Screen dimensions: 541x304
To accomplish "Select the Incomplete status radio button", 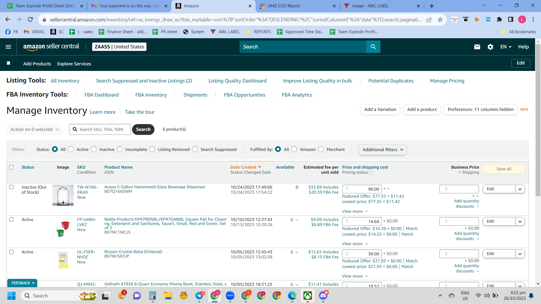I will [x=120, y=149].
